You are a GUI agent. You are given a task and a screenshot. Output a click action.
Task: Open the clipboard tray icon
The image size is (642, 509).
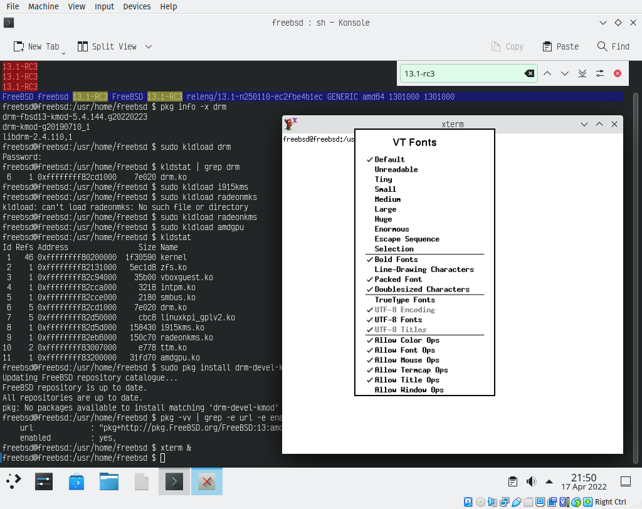pyautogui.click(x=513, y=481)
